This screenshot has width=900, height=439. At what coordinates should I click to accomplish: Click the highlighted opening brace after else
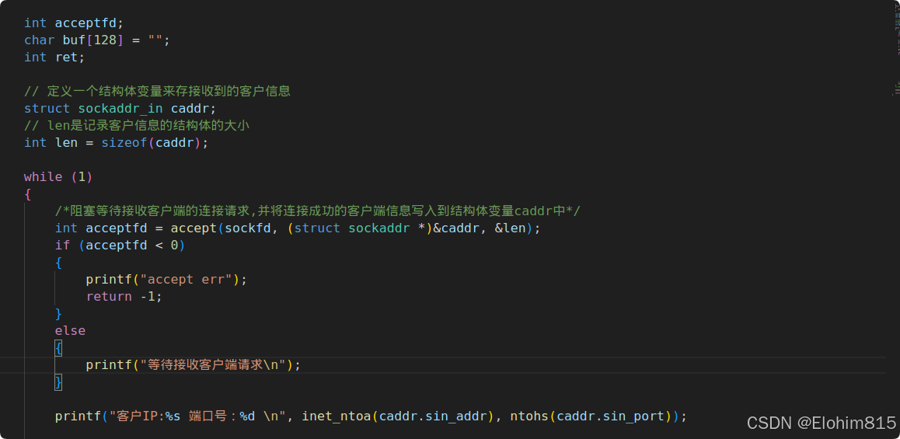[x=58, y=348]
